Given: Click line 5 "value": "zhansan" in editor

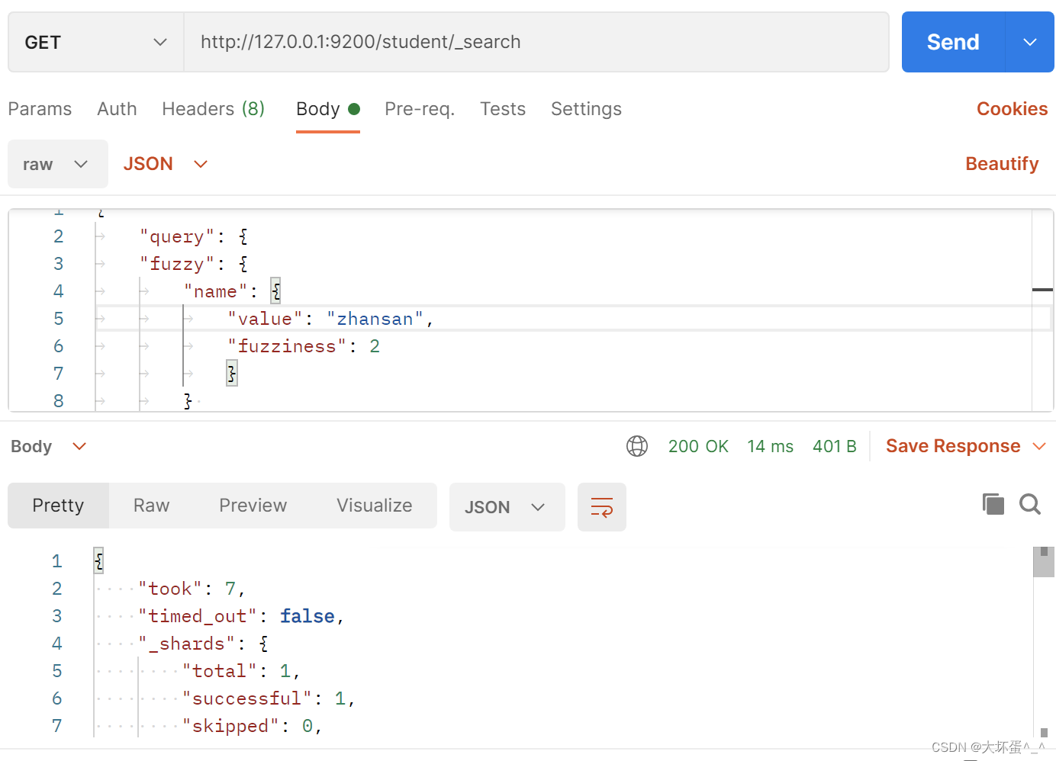Looking at the screenshot, I should pyautogui.click(x=331, y=319).
